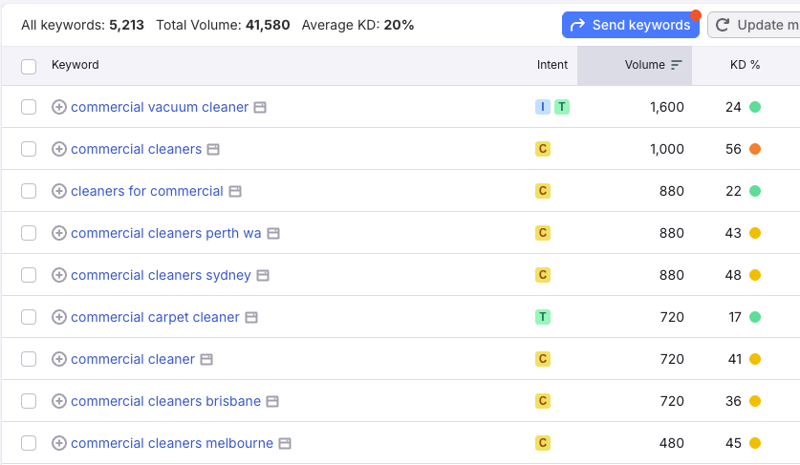Viewport: 800px width, 465px height.
Task: Check the box for commercial vacuum cleaner
Action: tap(29, 107)
